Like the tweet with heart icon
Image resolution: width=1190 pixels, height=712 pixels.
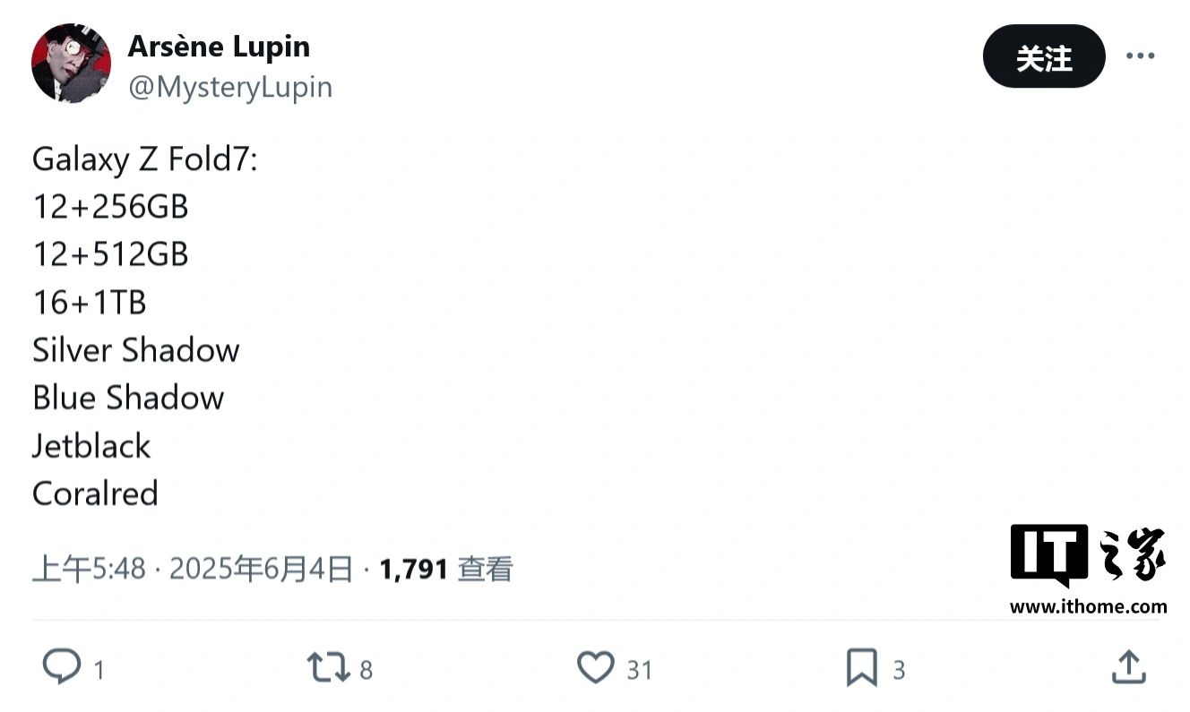[x=595, y=668]
